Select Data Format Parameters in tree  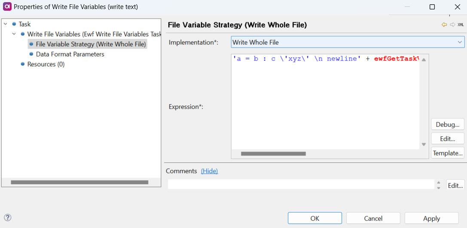pos(70,54)
